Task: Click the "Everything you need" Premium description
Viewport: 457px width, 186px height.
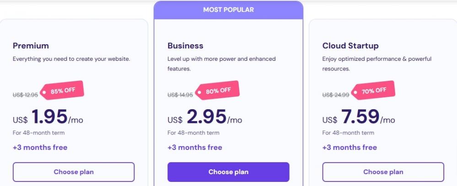Action: pos(71,59)
